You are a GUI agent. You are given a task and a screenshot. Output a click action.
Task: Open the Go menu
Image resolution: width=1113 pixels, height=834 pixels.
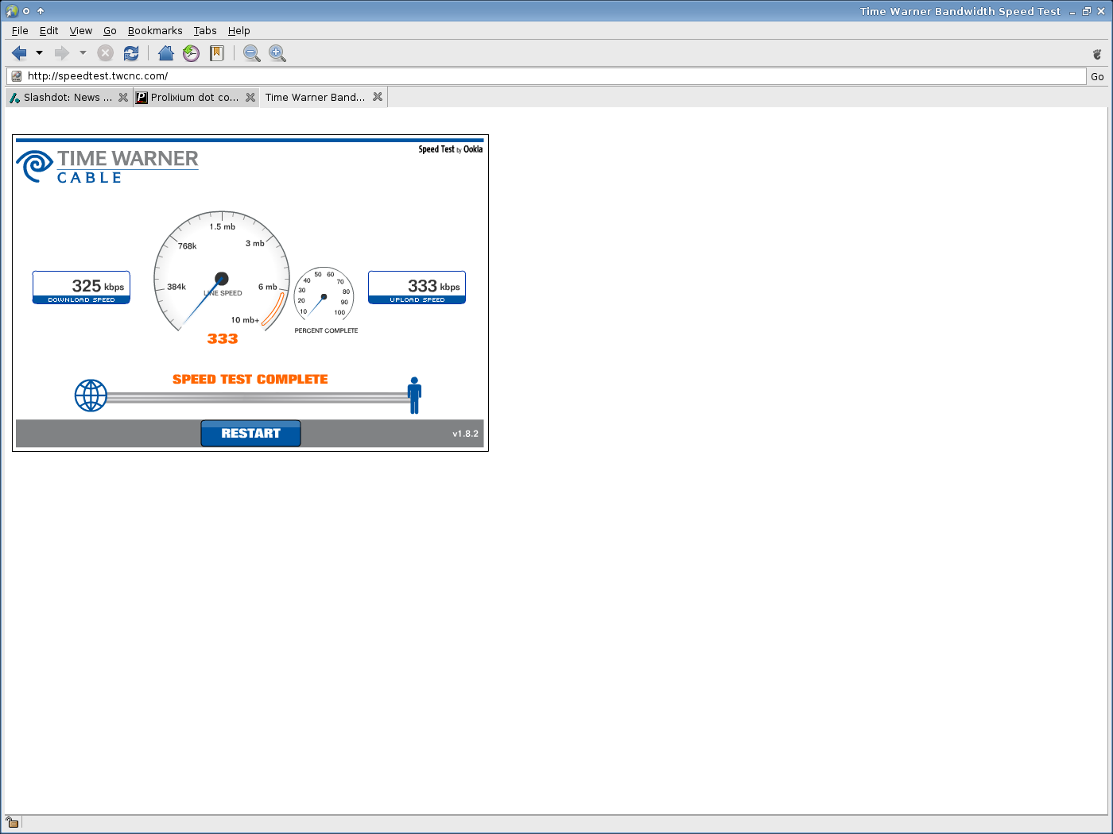pyautogui.click(x=110, y=31)
